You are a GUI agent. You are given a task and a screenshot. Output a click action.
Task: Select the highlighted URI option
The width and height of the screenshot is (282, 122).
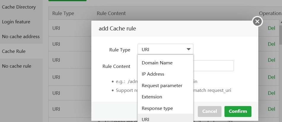[146, 119]
